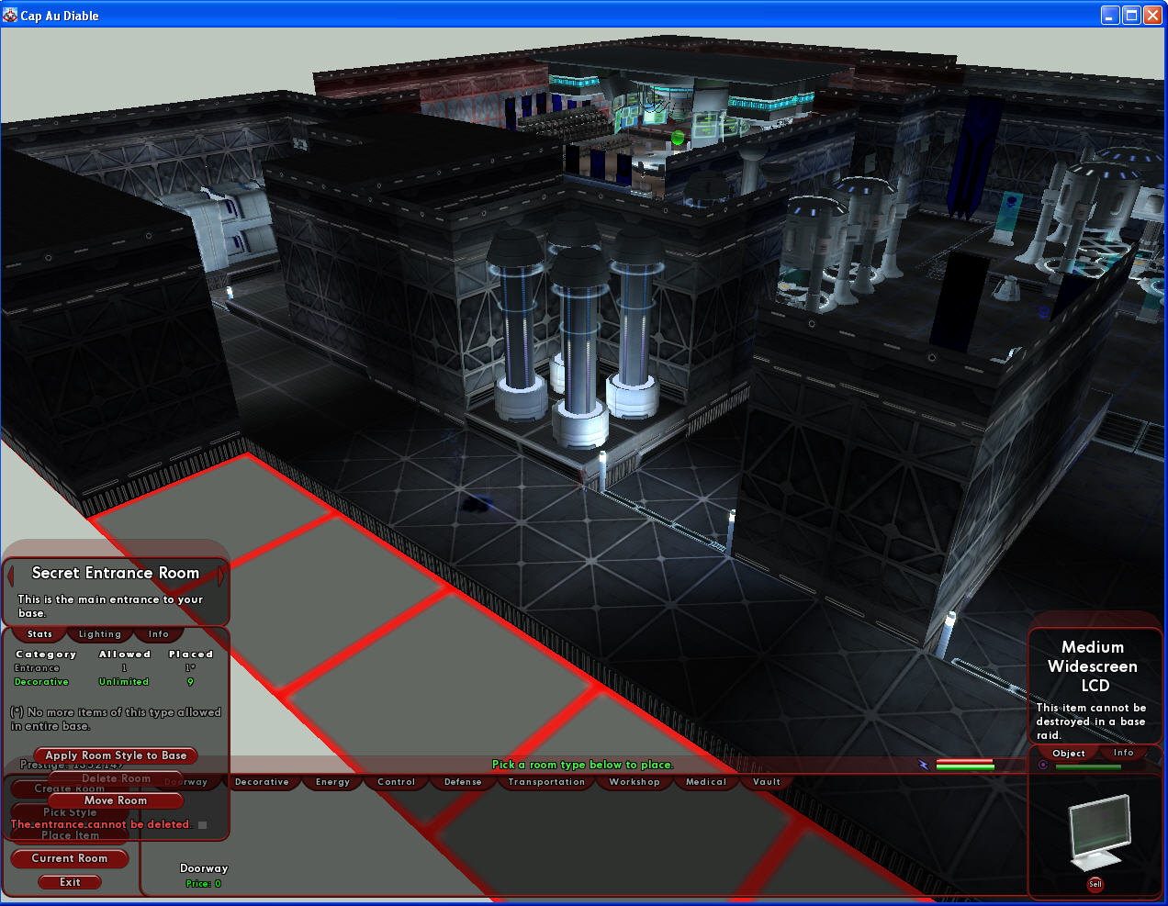The image size is (1168, 906).
Task: Maximize the Cap Au Diable window
Action: [1131, 15]
